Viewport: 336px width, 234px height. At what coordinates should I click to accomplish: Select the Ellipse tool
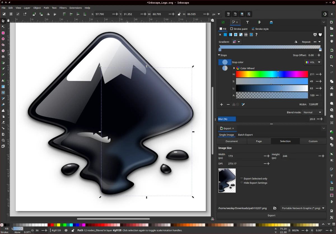point(3,39)
